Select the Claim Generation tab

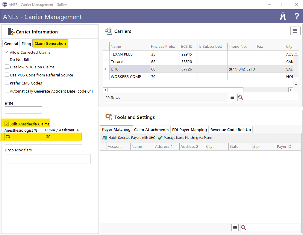(50, 43)
